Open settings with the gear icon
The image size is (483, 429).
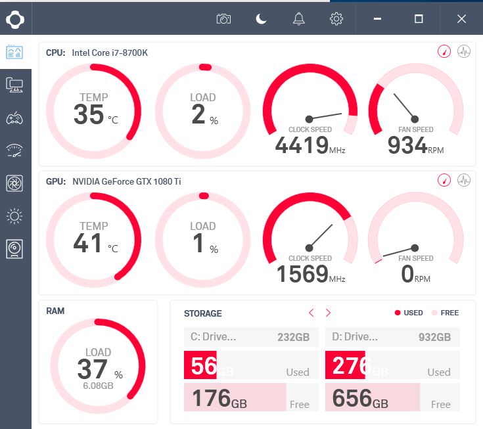point(336,19)
